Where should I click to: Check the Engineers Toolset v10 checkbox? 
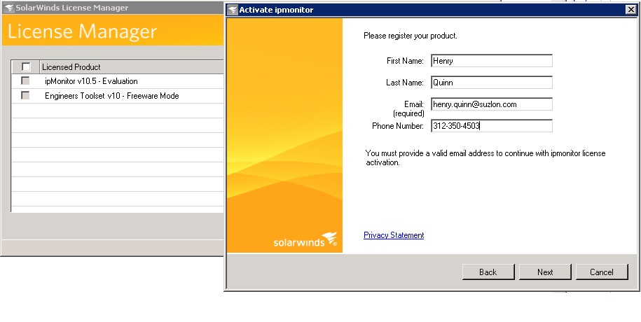pos(25,96)
